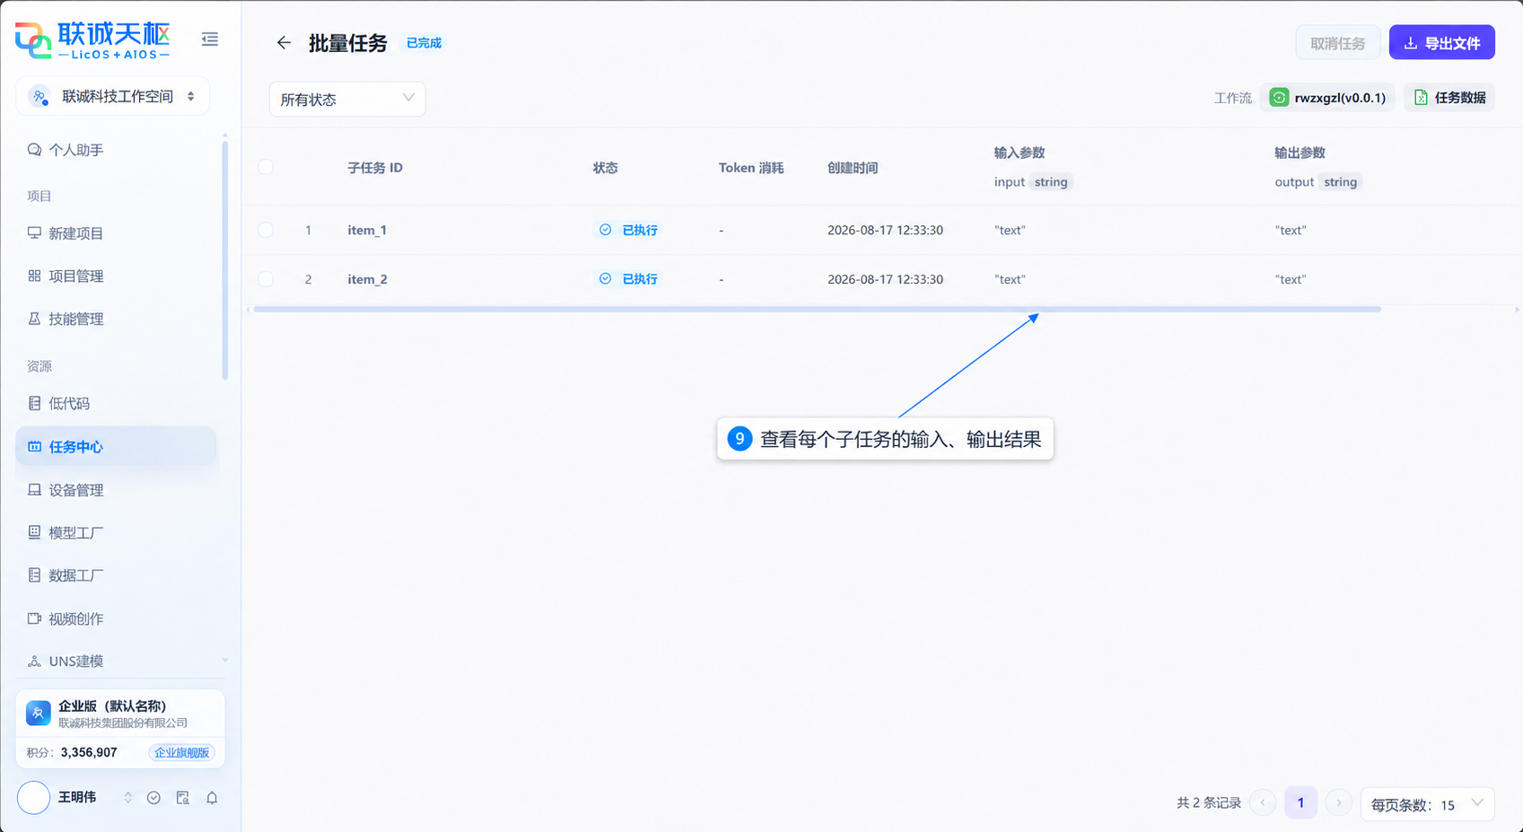Image resolution: width=1523 pixels, height=832 pixels.
Task: Select page 1 in pagination
Action: [1300, 803]
